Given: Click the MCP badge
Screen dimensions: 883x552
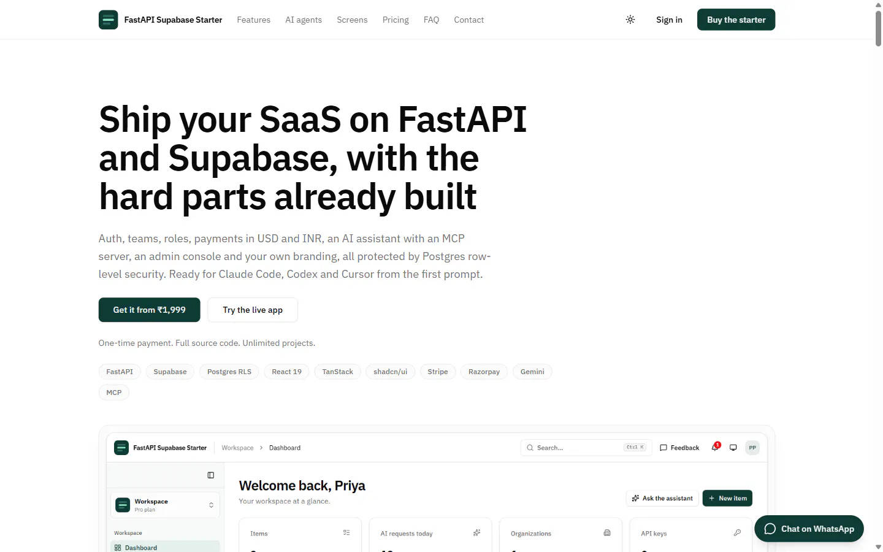Looking at the screenshot, I should click(114, 393).
